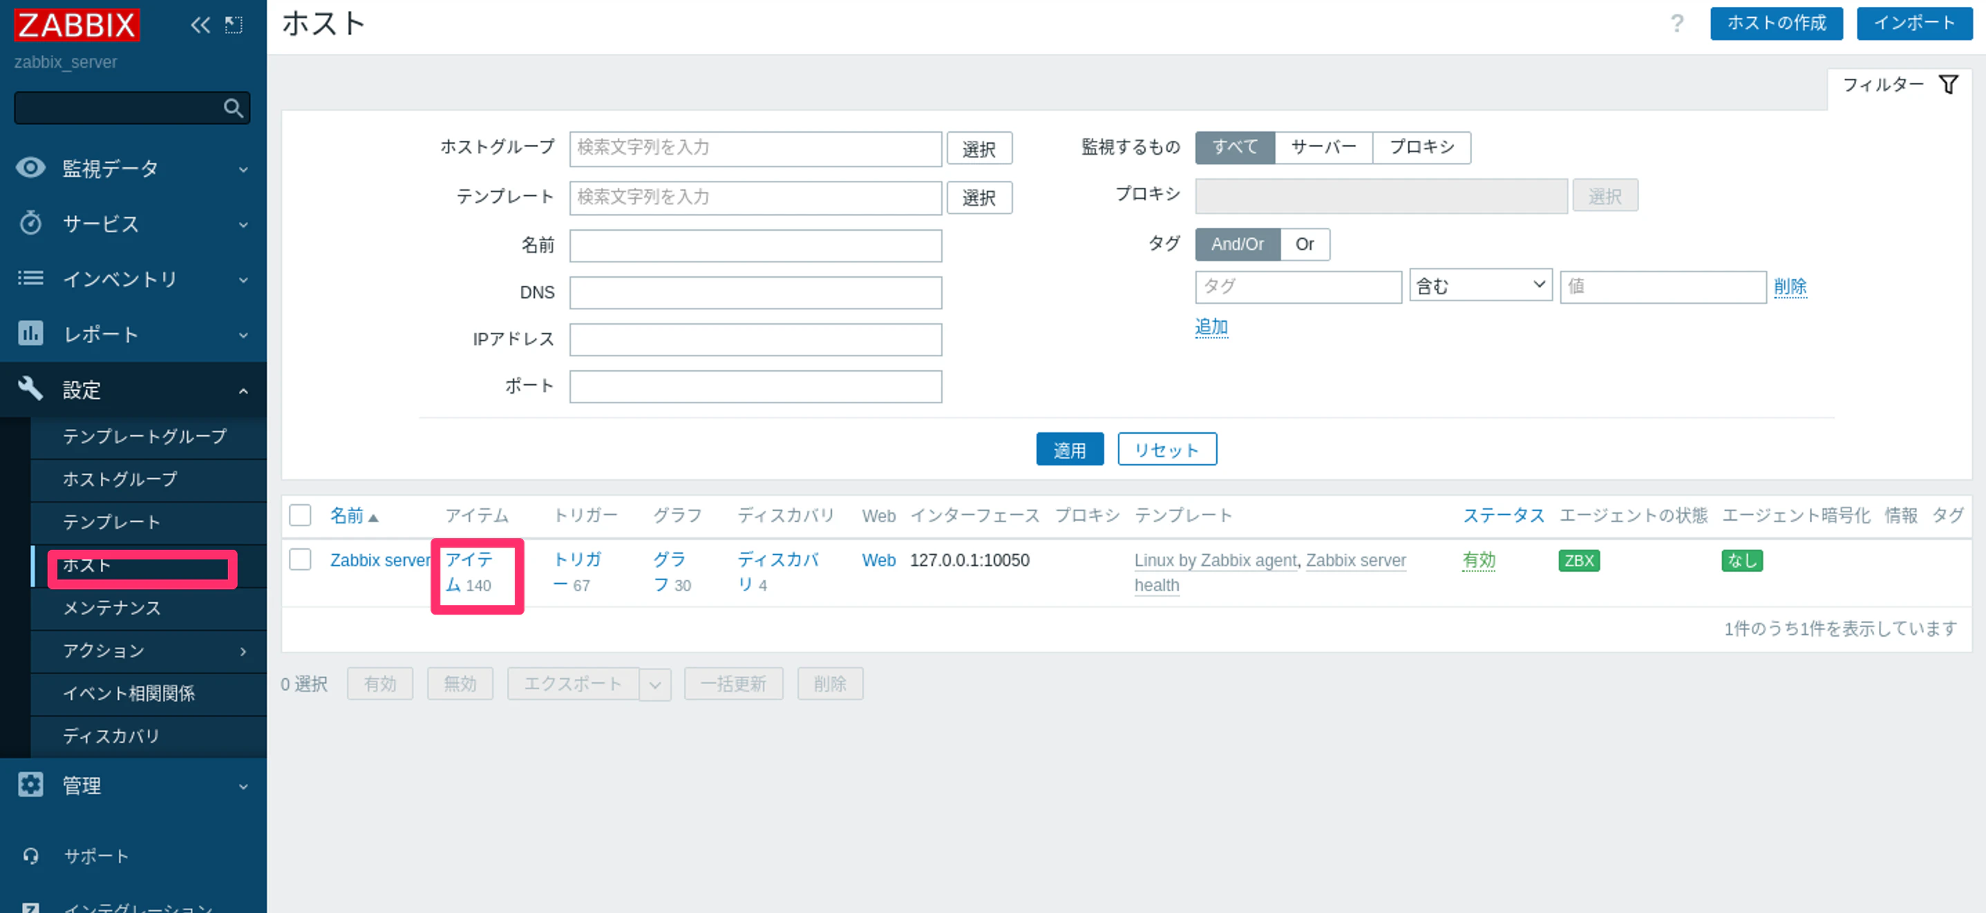Click the stopwatch icon for サービス
The height and width of the screenshot is (913, 1986).
pyautogui.click(x=31, y=222)
